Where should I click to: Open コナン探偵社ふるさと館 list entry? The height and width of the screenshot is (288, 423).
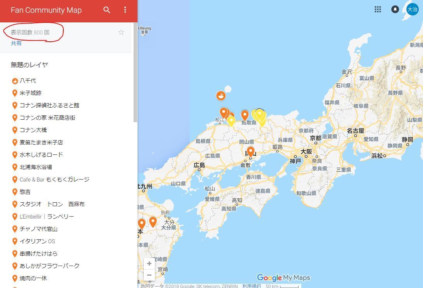49,105
